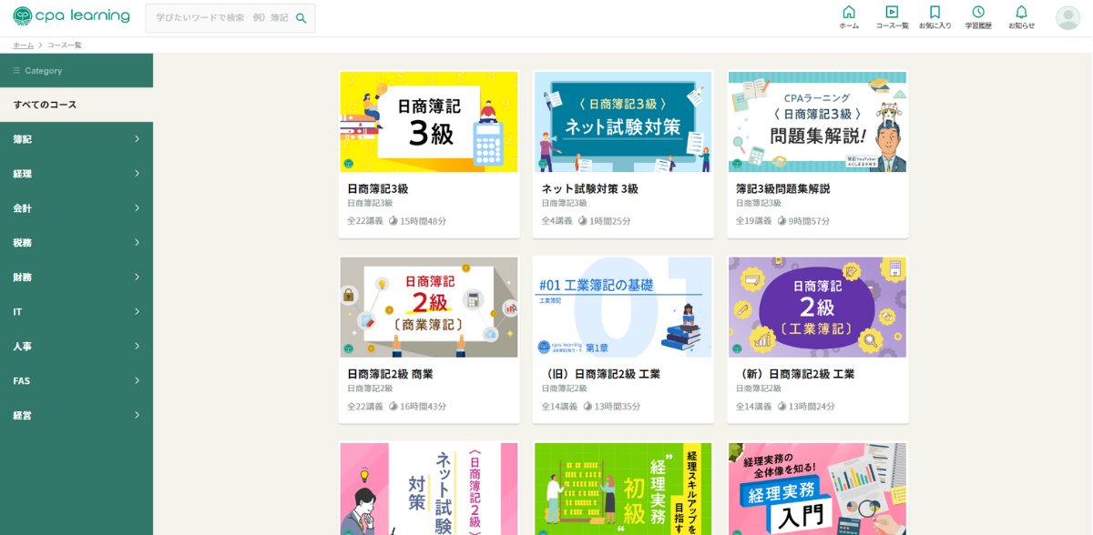The image size is (1093, 535).
Task: Select the 簿記 category label
Action: (22, 139)
